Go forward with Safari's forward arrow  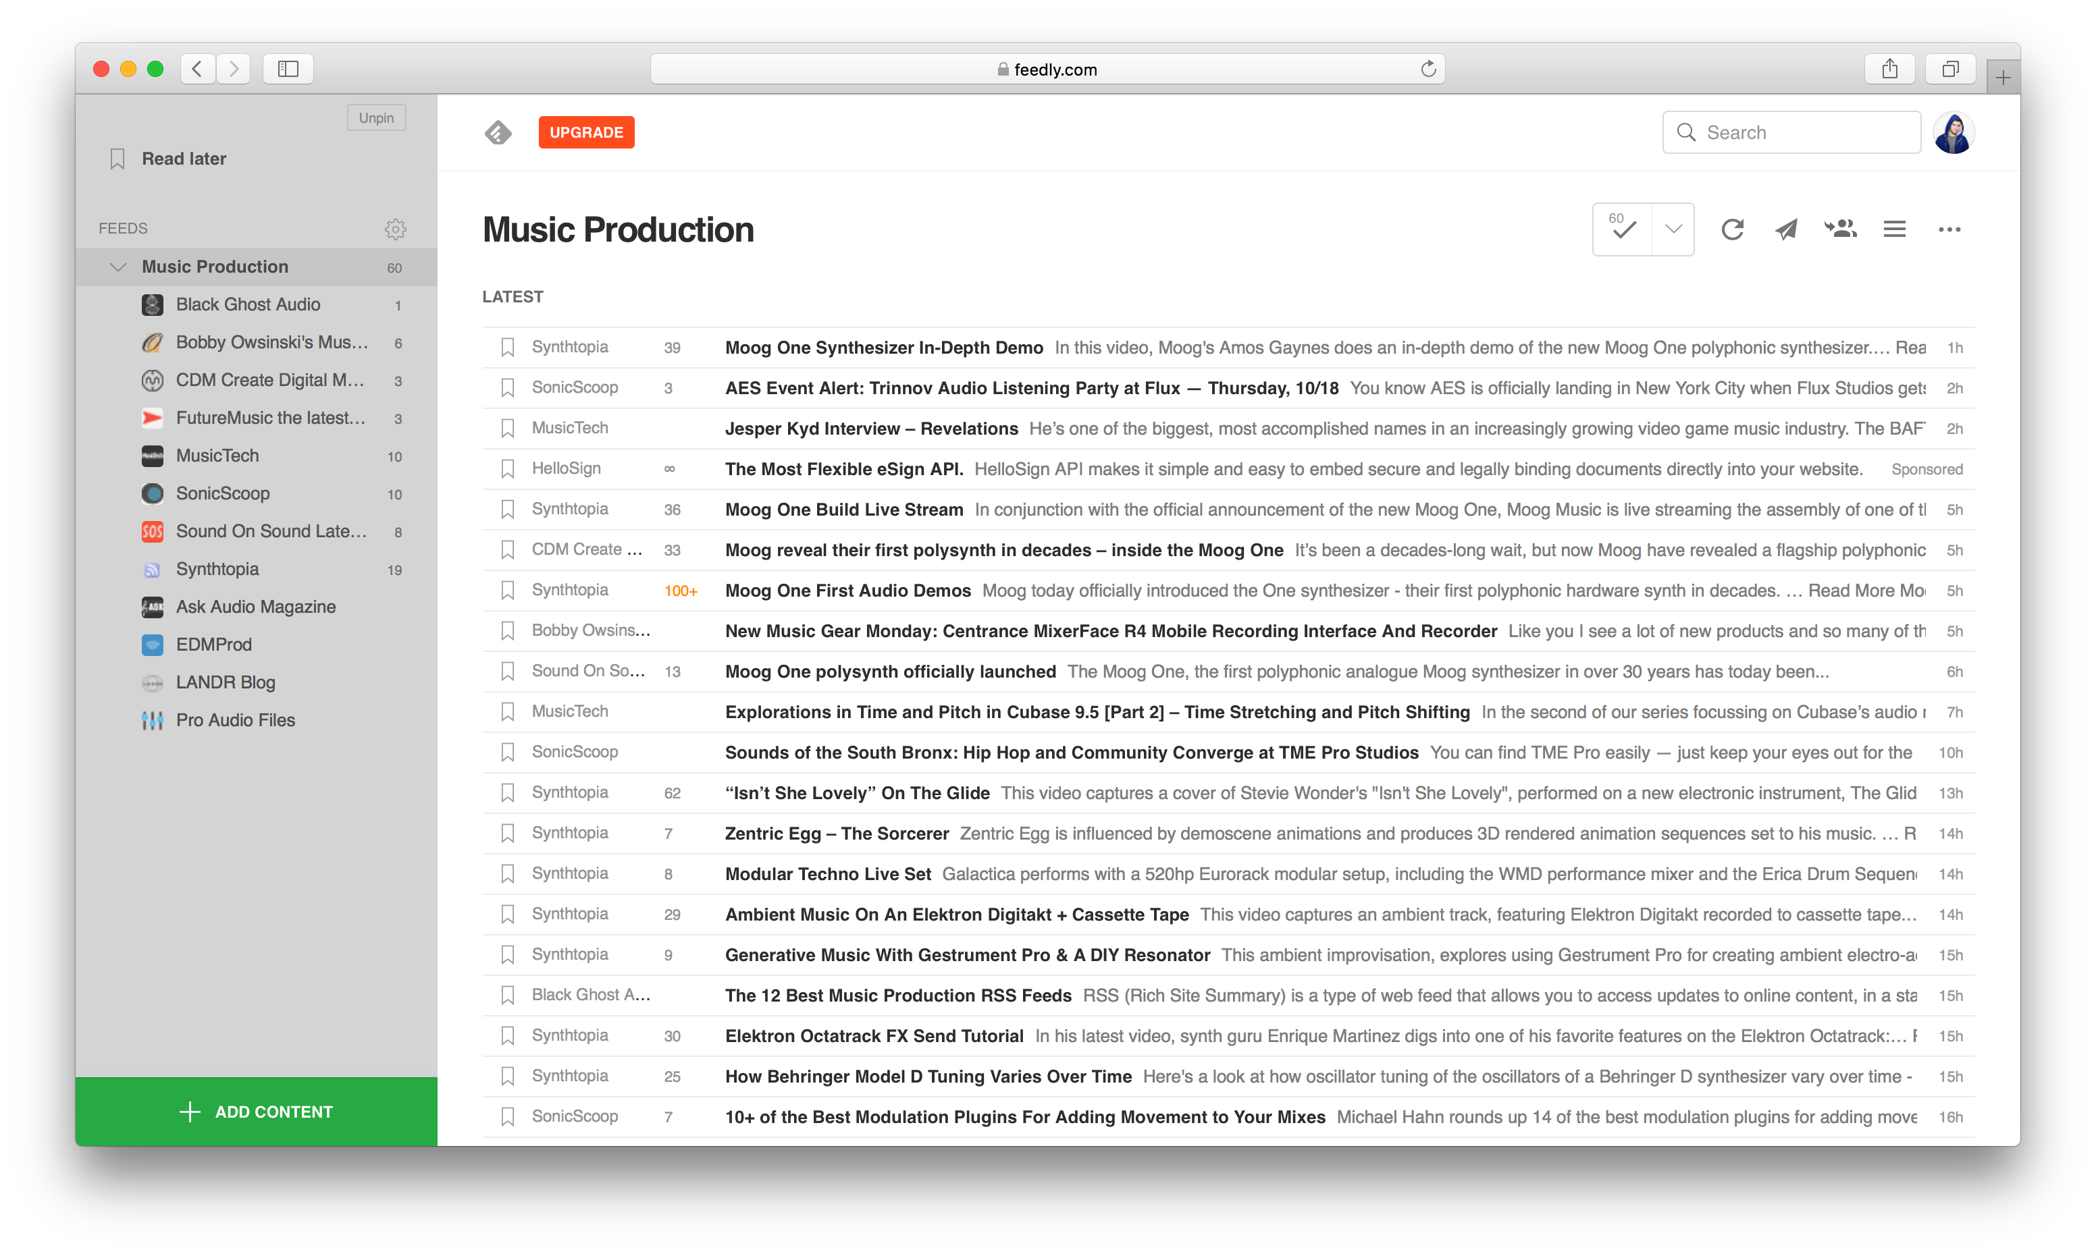click(233, 68)
